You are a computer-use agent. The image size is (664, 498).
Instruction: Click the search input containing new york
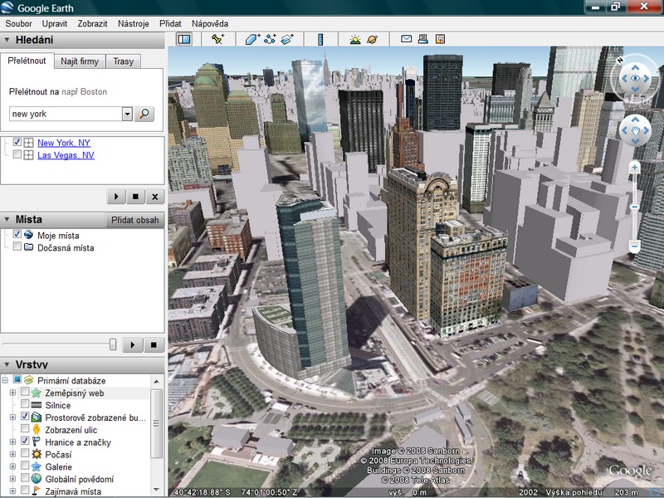pyautogui.click(x=66, y=114)
